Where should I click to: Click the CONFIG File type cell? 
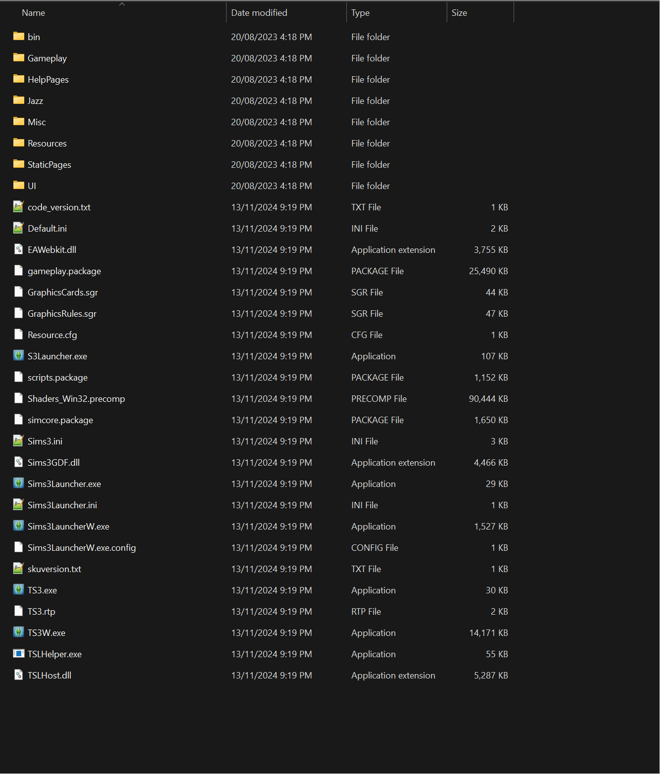coord(375,548)
